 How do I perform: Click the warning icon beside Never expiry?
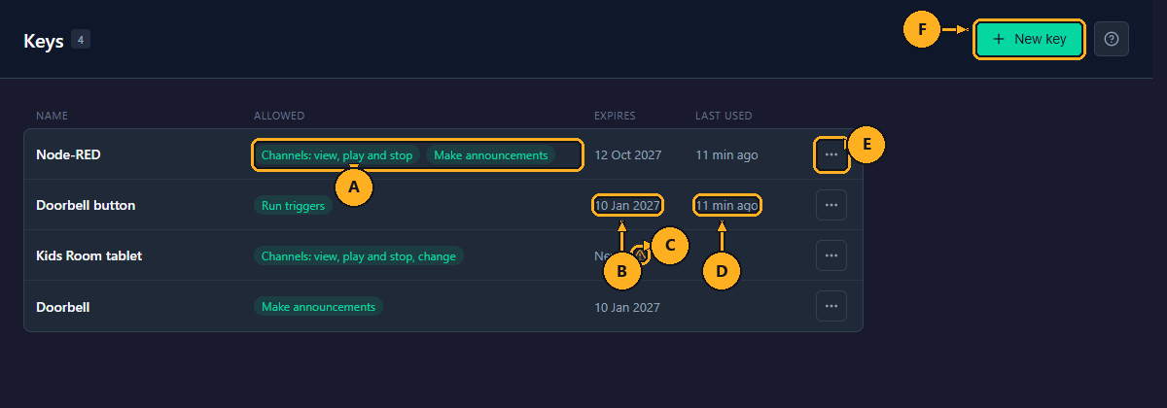point(639,255)
